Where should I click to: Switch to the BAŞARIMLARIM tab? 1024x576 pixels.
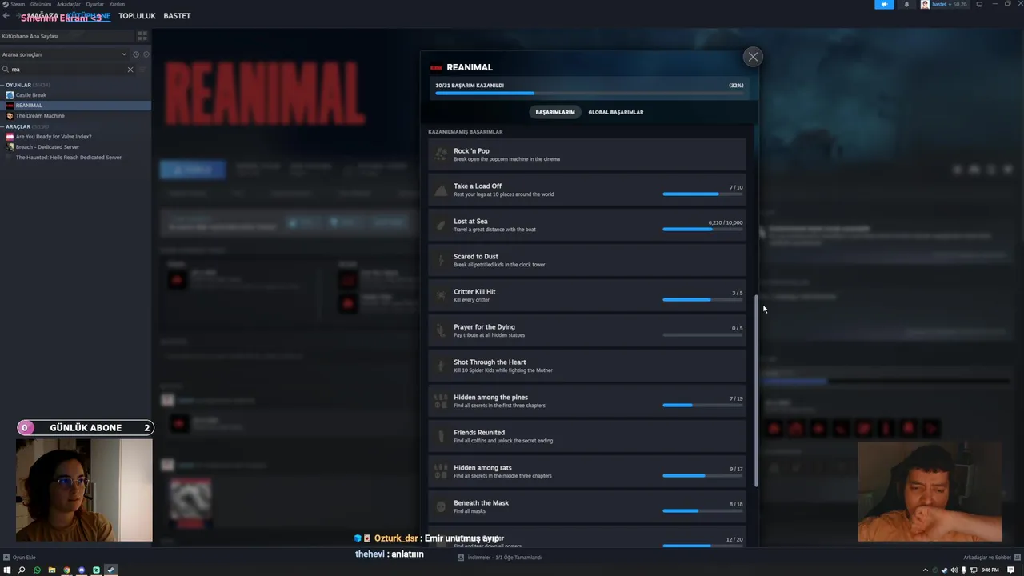click(x=555, y=112)
